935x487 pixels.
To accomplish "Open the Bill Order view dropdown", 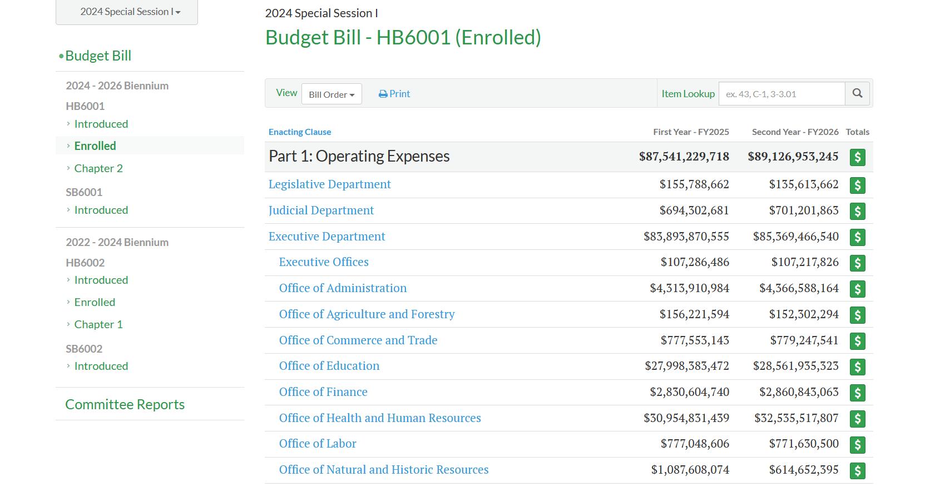I will 332,94.
